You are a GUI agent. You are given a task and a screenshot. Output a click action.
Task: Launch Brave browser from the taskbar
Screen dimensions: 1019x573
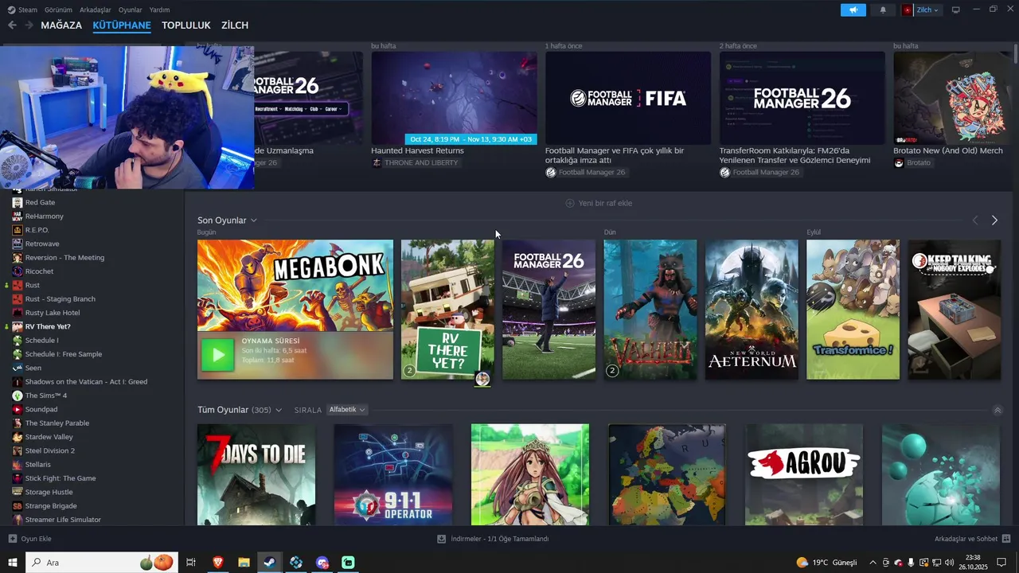click(x=218, y=563)
